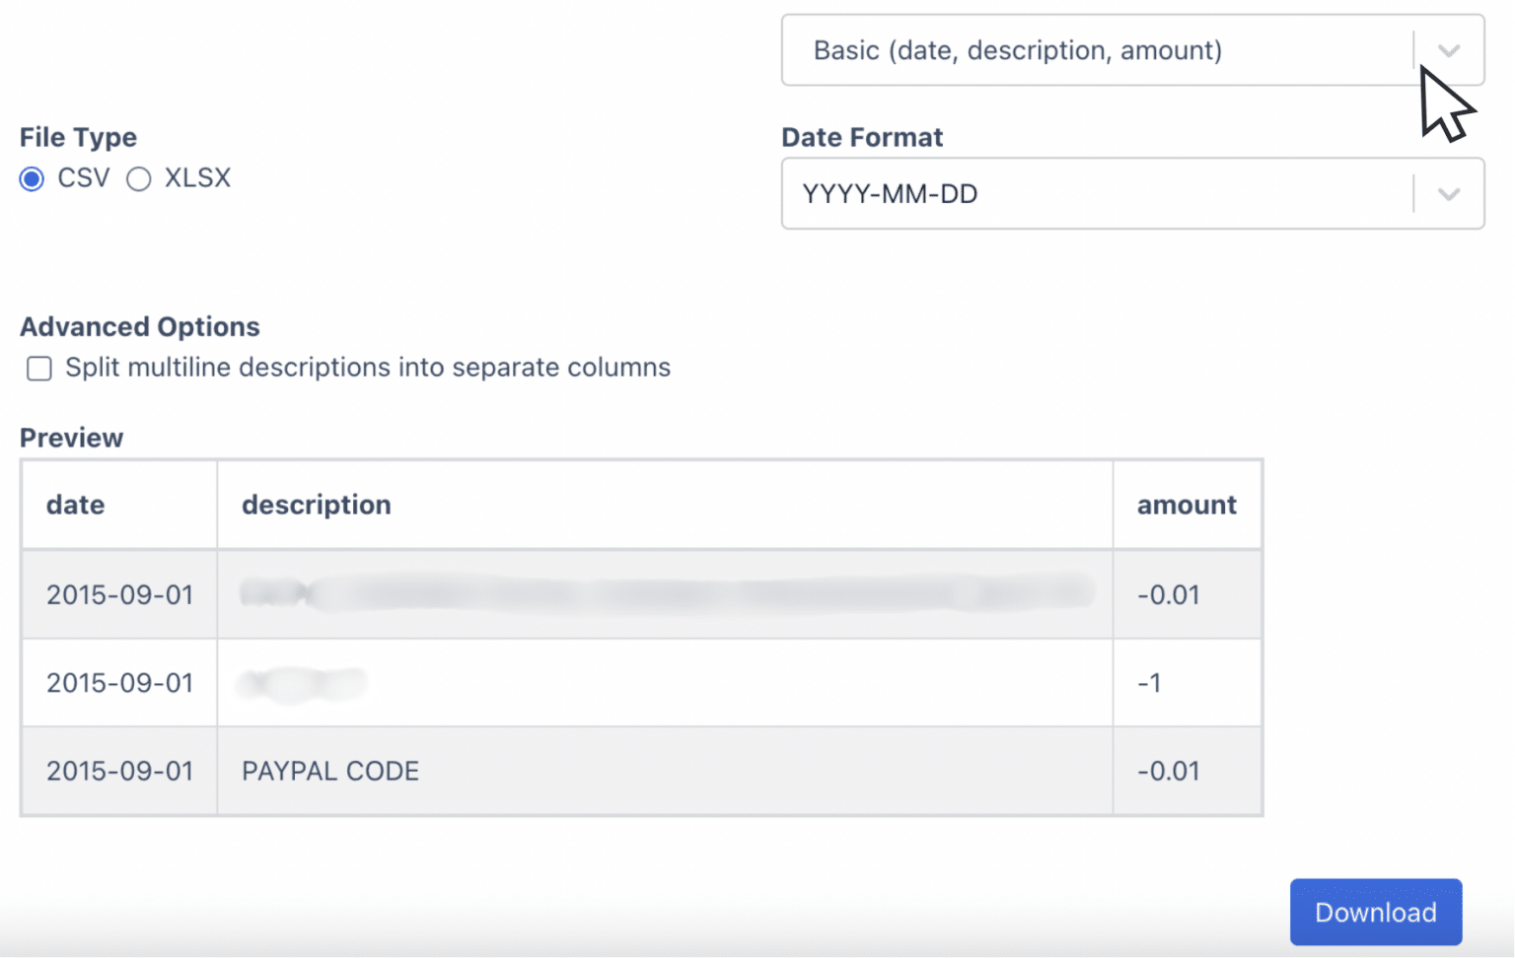The image size is (1515, 958).
Task: Click the chevron on the Basic format selector
Action: click(1448, 50)
